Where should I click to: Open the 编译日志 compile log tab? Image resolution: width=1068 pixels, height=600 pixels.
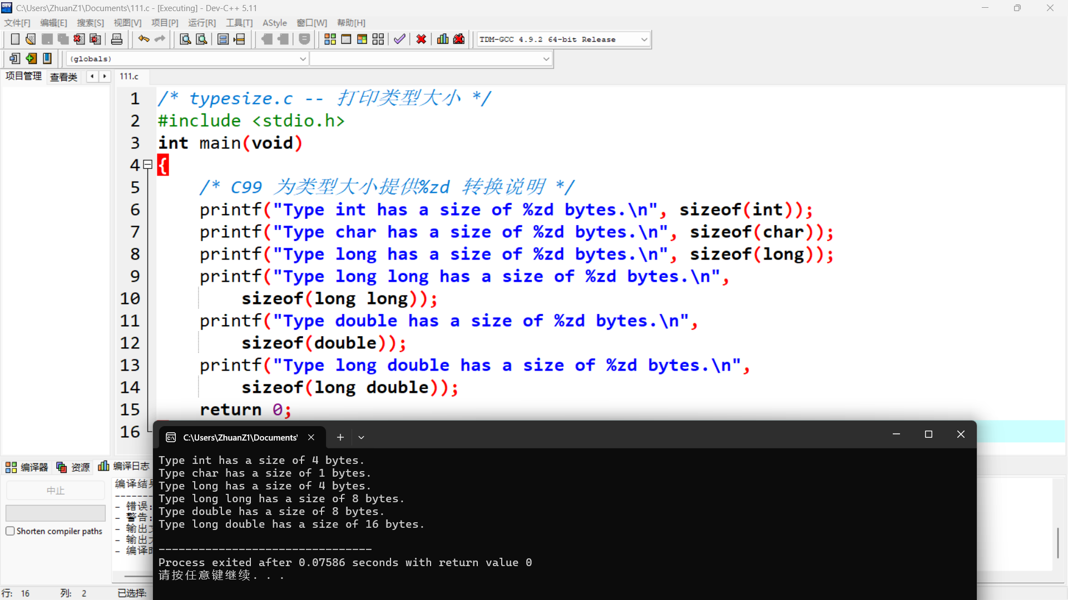click(125, 466)
